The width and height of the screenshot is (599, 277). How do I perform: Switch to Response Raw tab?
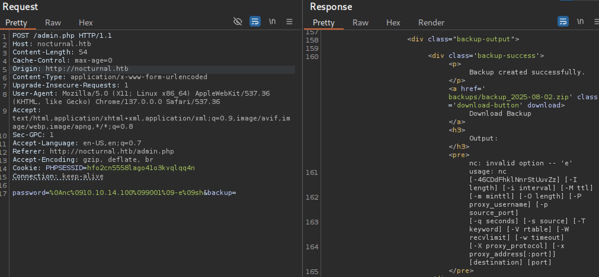click(x=361, y=23)
